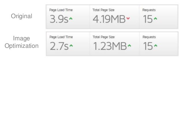Image resolution: width=184 pixels, height=138 pixels.
Task: Select the "Image Optimization" row label
Action: pyautogui.click(x=22, y=42)
